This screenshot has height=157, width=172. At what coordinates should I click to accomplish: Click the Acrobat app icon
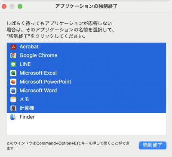[x=13, y=47]
